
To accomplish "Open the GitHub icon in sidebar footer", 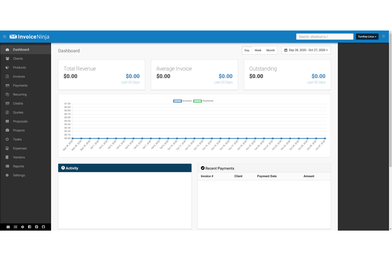I will click(x=43, y=227).
